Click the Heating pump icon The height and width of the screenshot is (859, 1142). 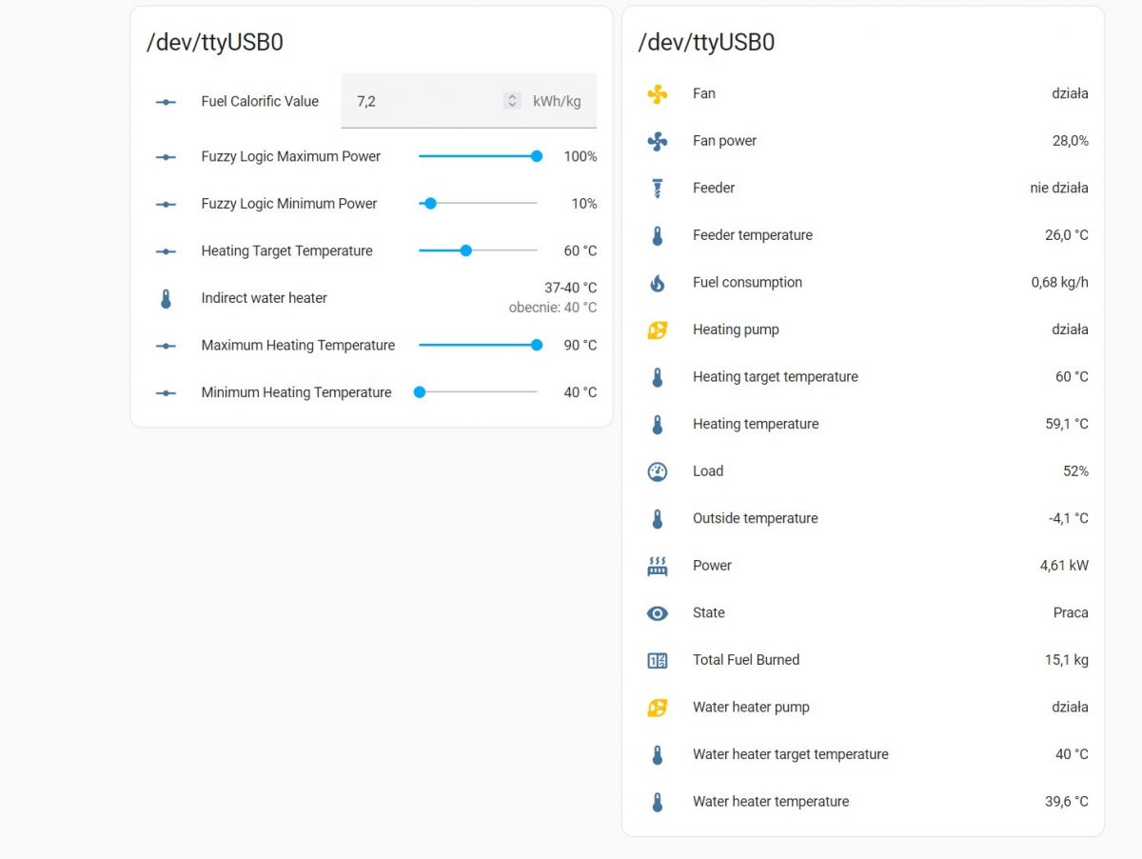pyautogui.click(x=657, y=330)
